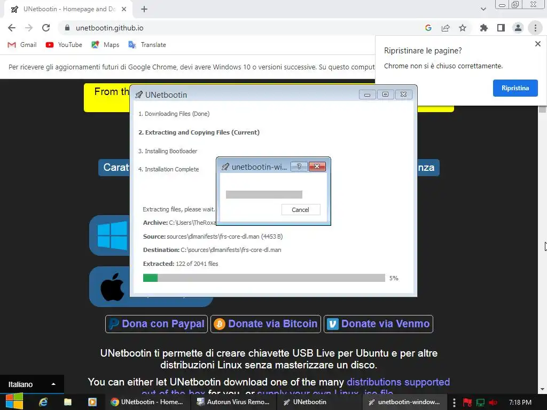Click the green extraction progress bar
This screenshot has width=547, height=410.
tap(150, 278)
